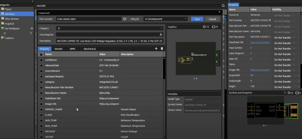Select the Property tab in right panel

point(233,5)
